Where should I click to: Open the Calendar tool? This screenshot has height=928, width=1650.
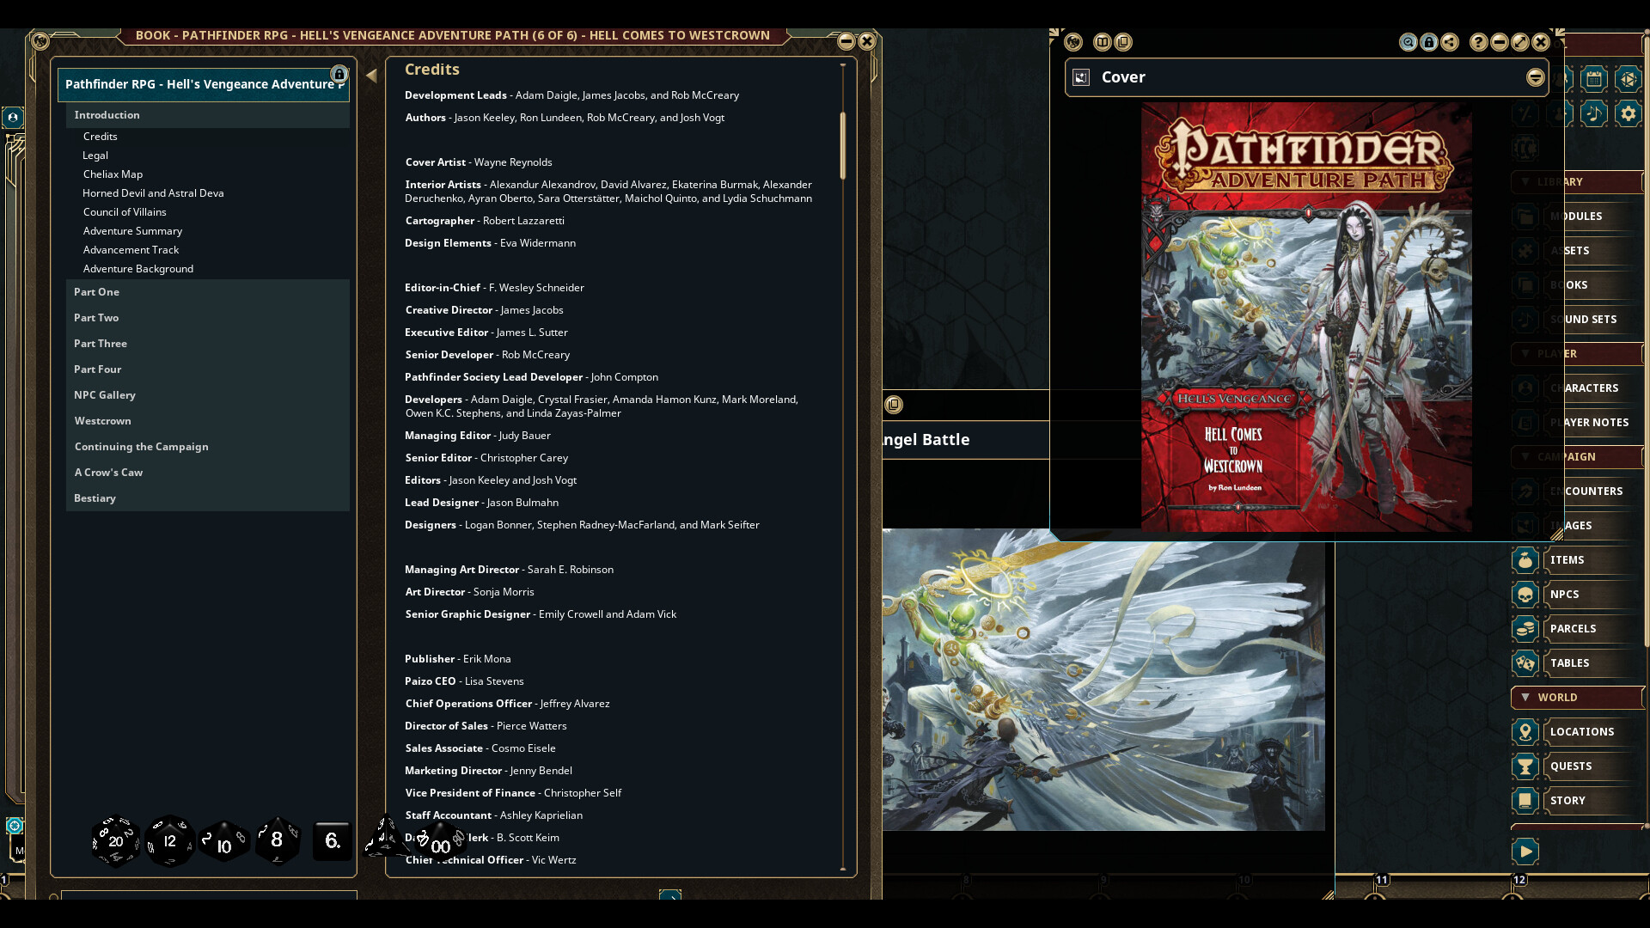click(1594, 79)
